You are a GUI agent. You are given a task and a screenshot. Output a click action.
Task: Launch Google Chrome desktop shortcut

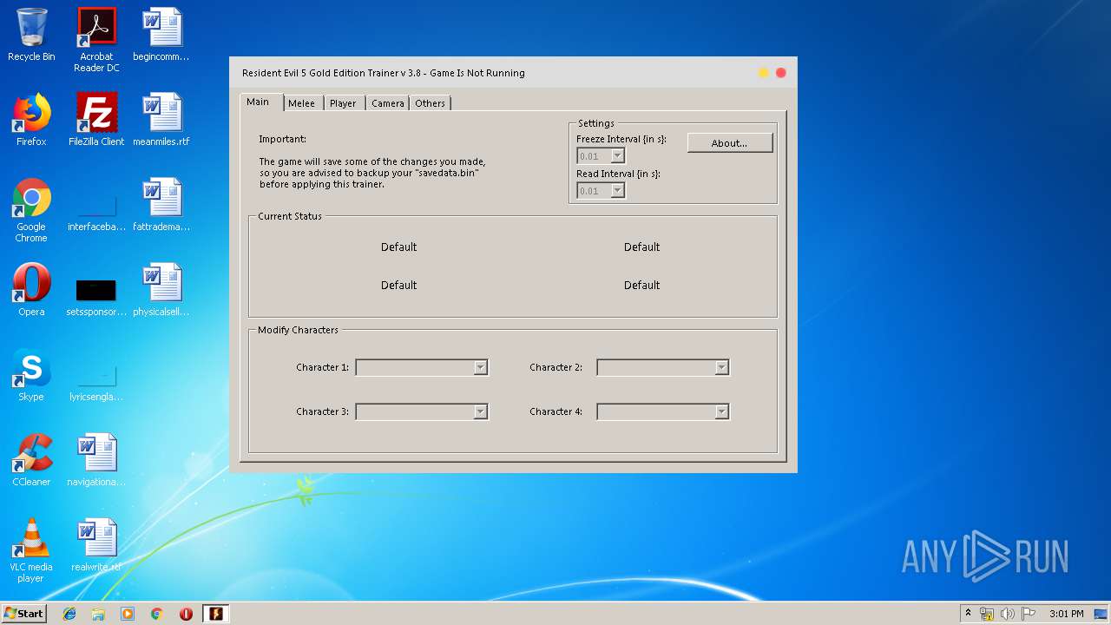pos(31,210)
